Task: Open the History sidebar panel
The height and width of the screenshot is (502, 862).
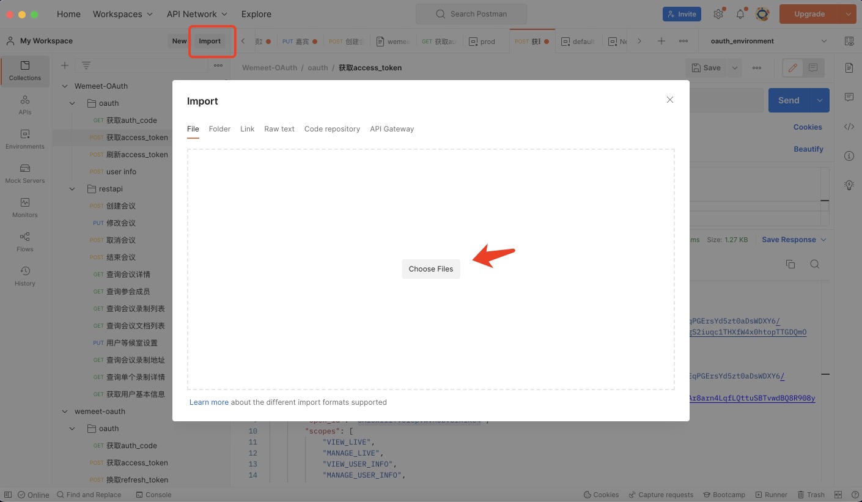Action: 25,276
